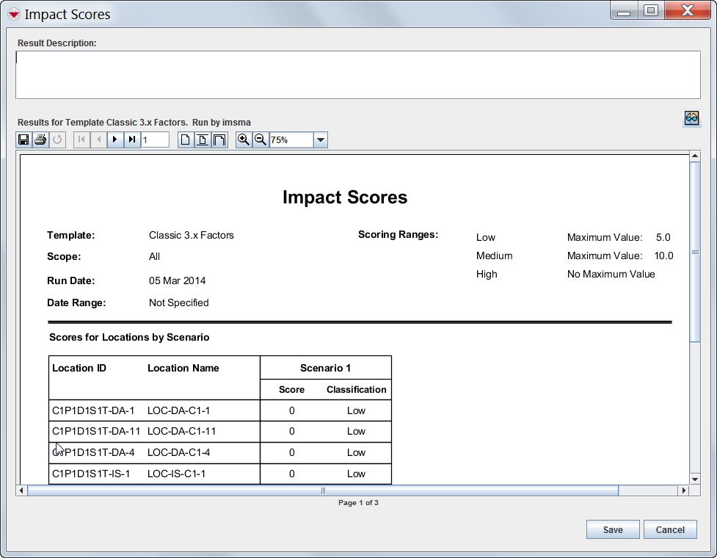Zoom out of the report
Viewport: 717px width, 558px height.
point(260,139)
